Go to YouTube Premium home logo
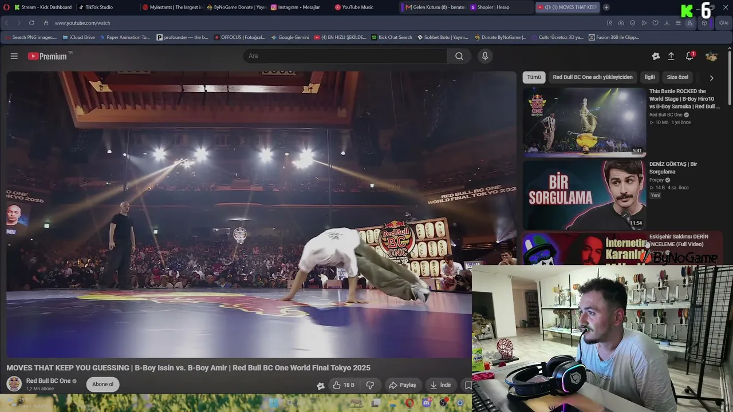This screenshot has height=412, width=733. click(x=48, y=56)
